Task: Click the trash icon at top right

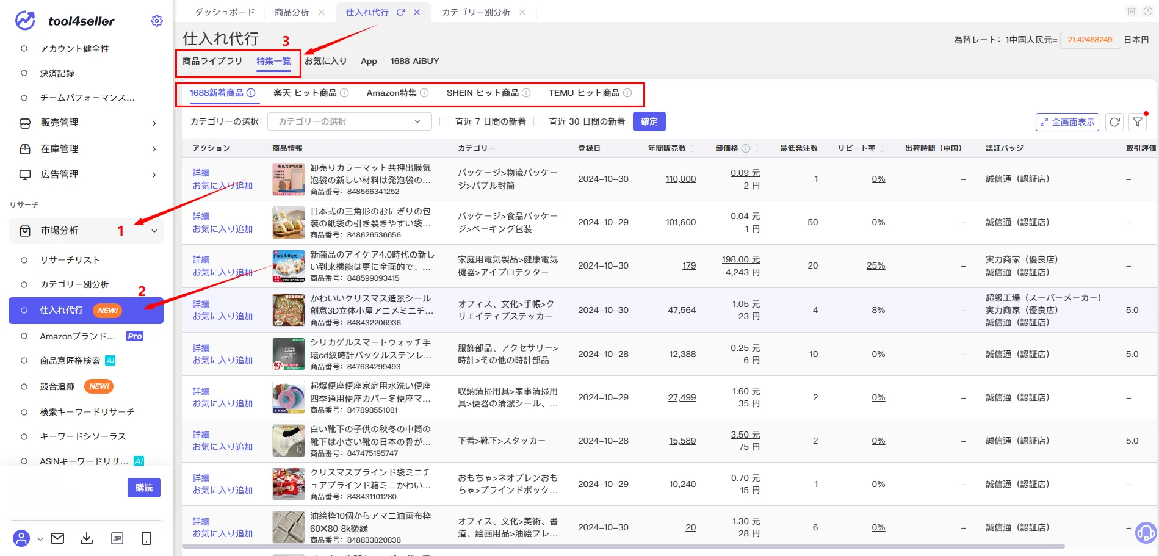Action: [1131, 11]
